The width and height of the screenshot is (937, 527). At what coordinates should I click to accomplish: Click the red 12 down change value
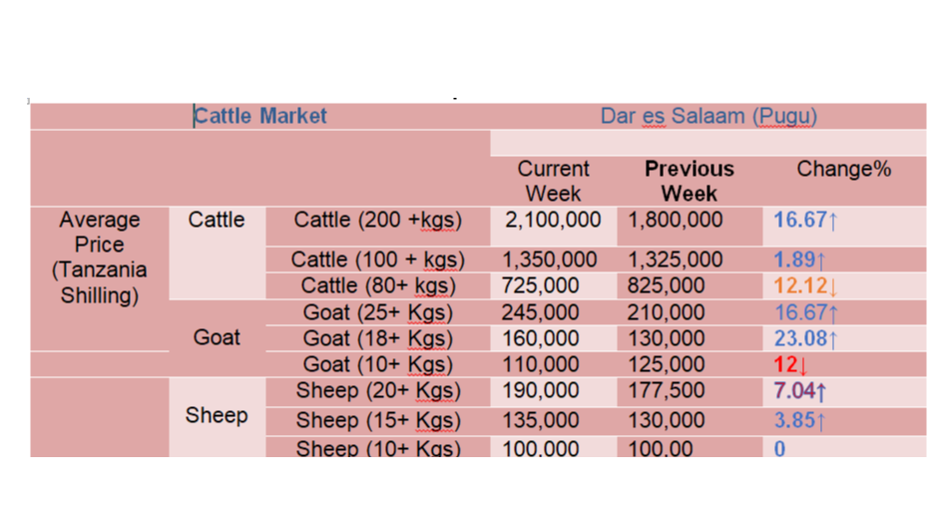coord(790,364)
